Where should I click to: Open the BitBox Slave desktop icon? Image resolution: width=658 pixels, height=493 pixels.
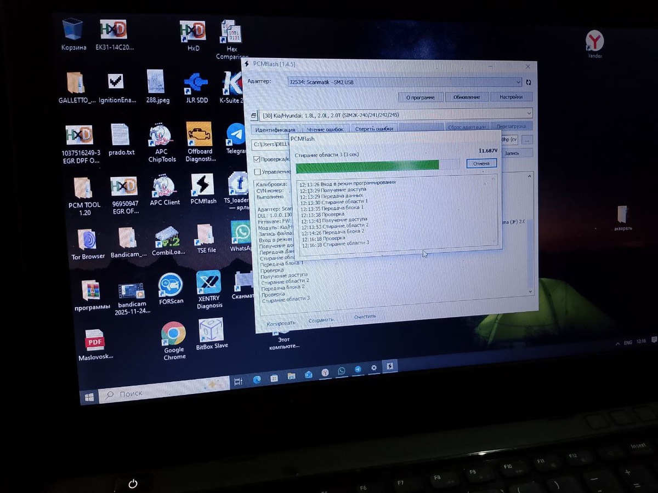click(211, 334)
